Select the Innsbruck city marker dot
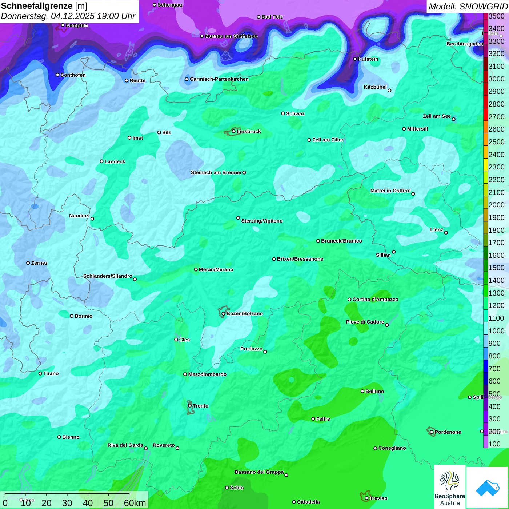Viewport: 509px width, 509px height. tap(233, 131)
